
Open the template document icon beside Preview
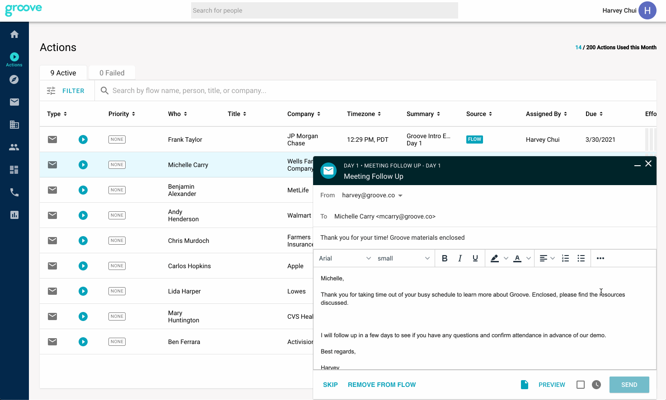click(525, 385)
